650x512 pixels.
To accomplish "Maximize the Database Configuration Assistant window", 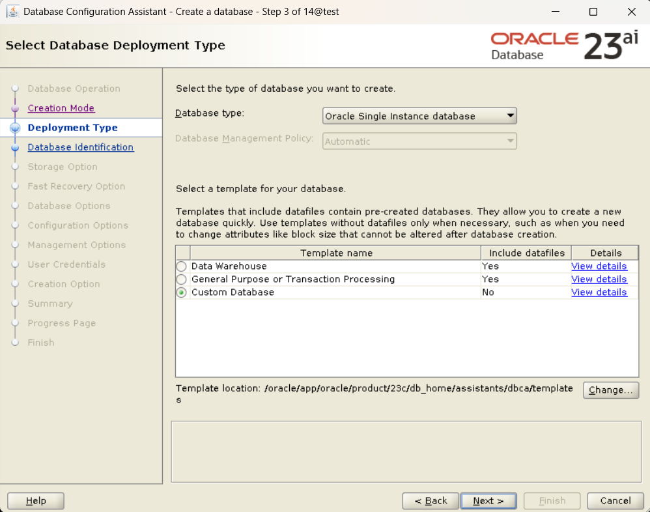I will [x=593, y=12].
